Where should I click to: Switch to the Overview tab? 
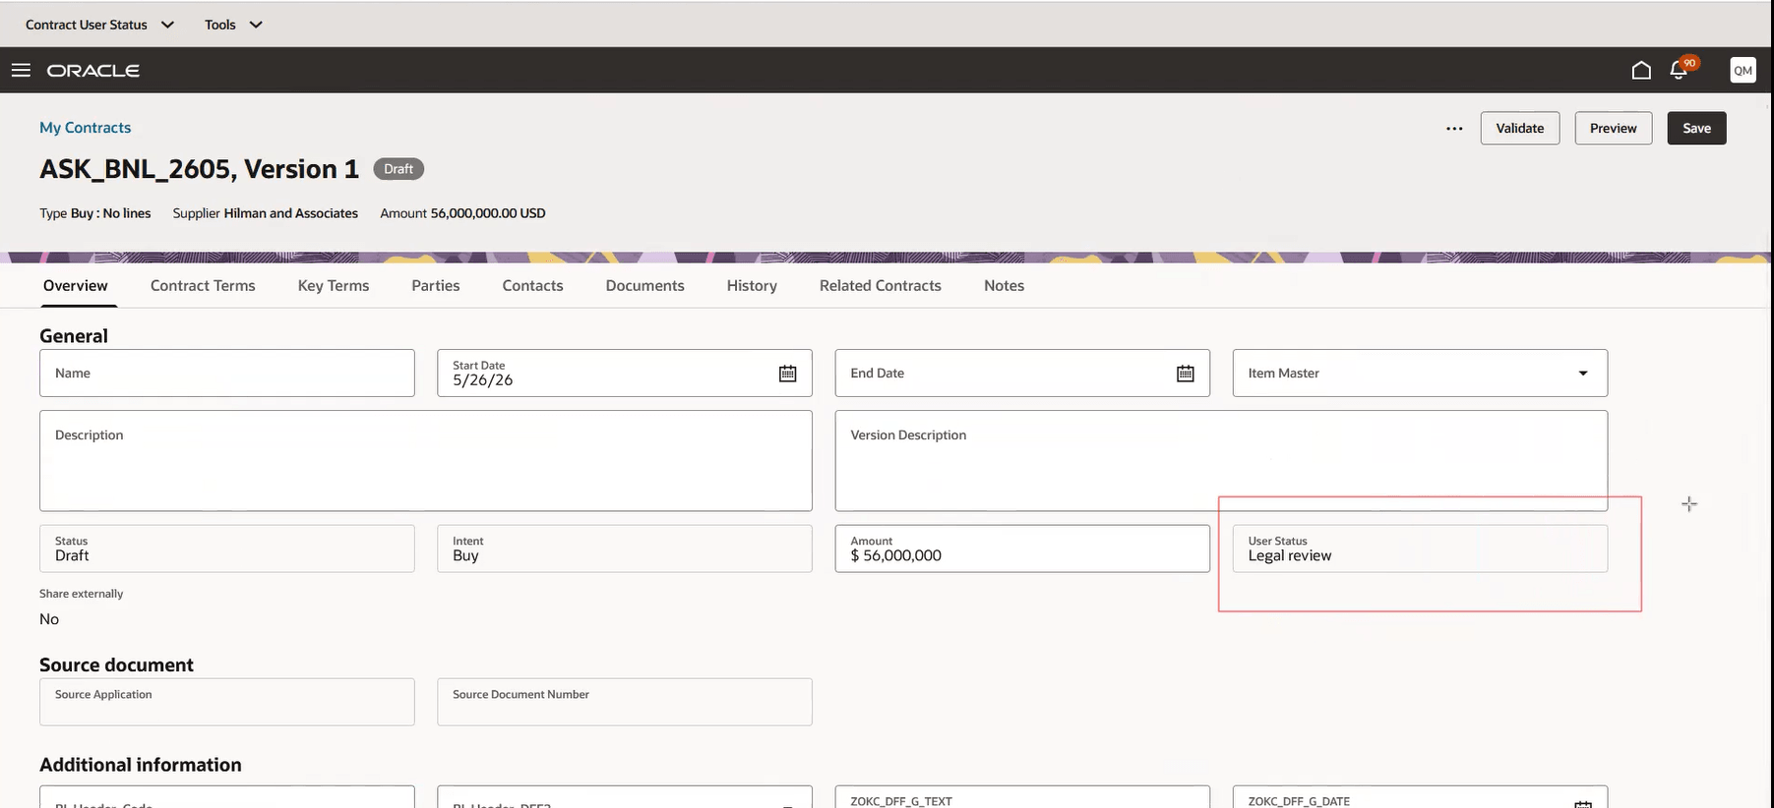pos(76,286)
